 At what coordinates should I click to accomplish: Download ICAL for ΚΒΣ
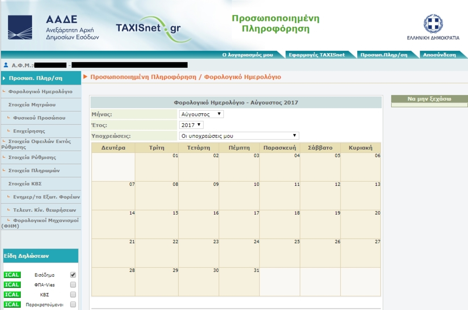(12, 294)
